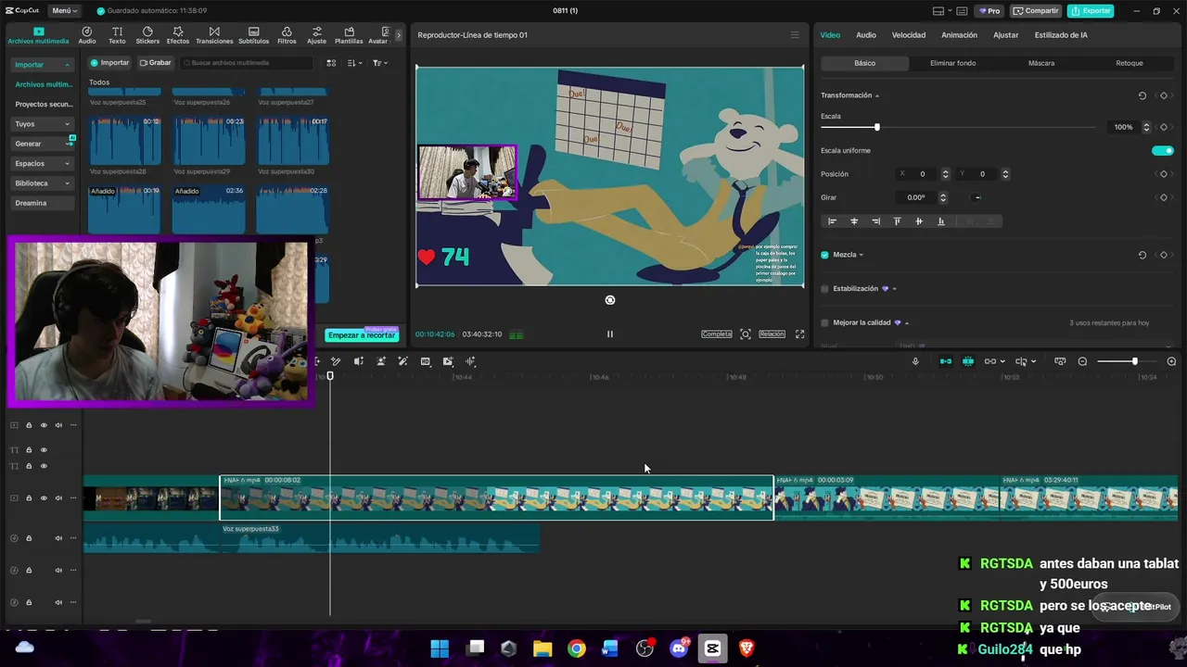Toggle visibility of the FNAF video track
Viewport: 1187px width, 667px height.
pyautogui.click(x=44, y=498)
